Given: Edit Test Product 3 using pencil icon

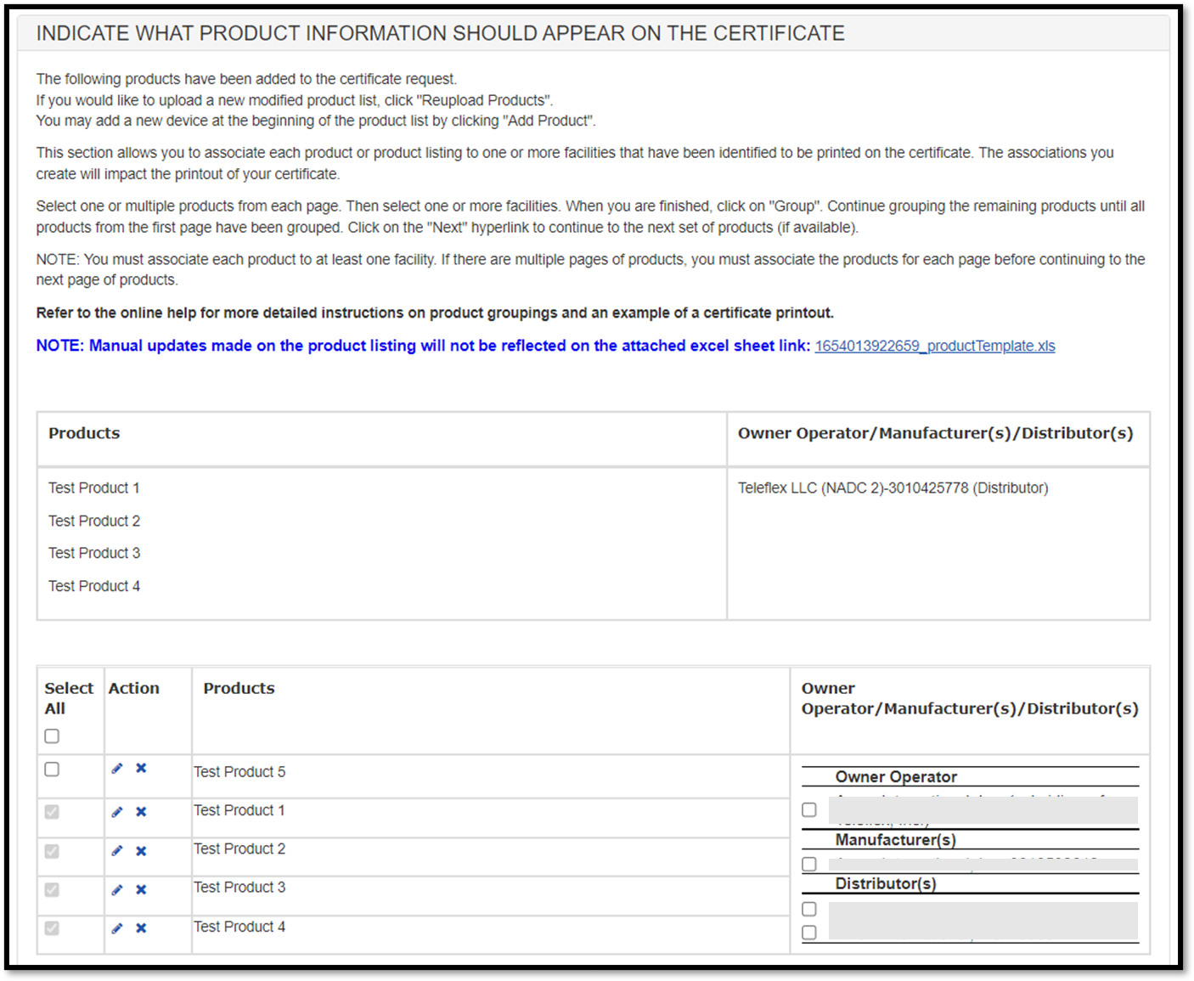Looking at the screenshot, I should (x=117, y=890).
